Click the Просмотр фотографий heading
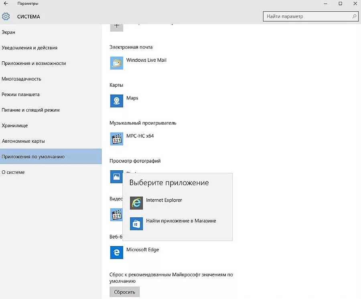The image size is (361, 299). tap(135, 161)
